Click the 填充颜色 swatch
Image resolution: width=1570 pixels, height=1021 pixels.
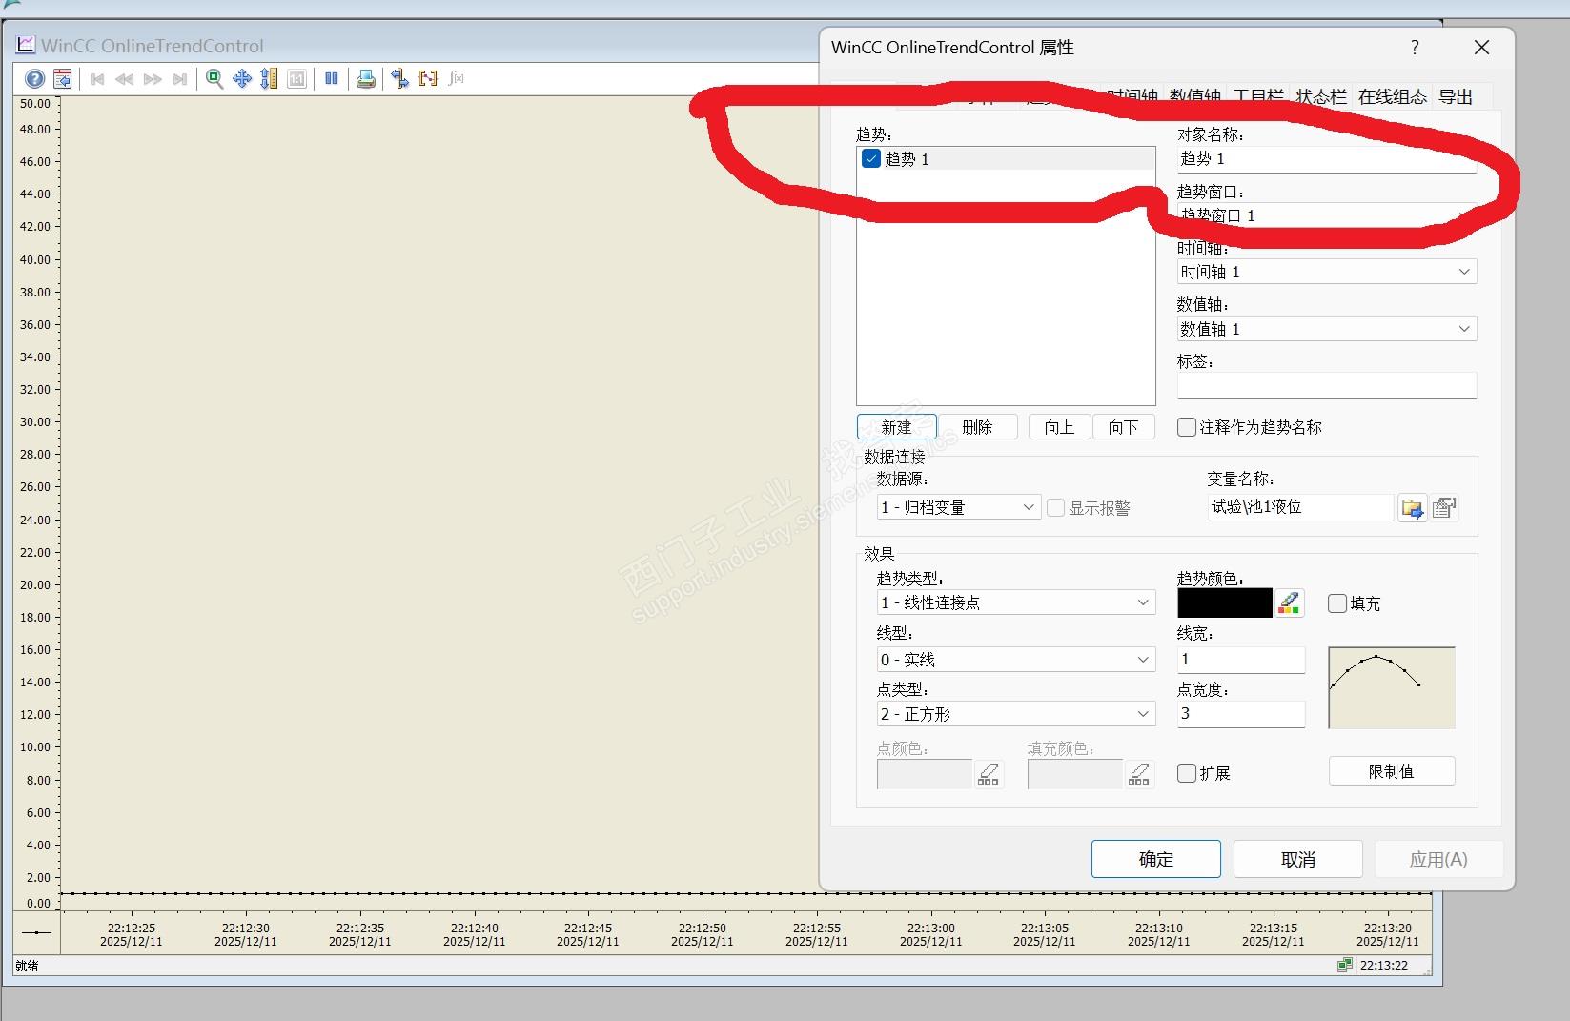tap(1075, 774)
